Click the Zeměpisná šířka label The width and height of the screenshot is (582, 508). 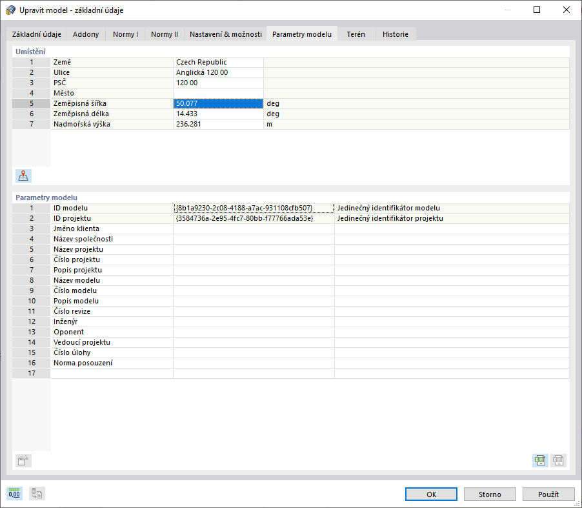coord(80,104)
